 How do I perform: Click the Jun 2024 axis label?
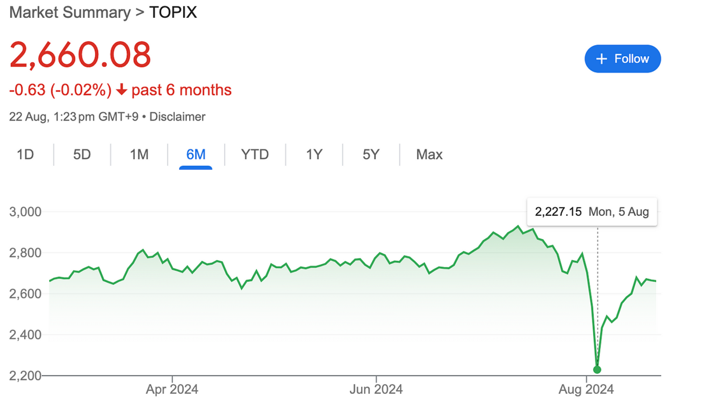376,389
